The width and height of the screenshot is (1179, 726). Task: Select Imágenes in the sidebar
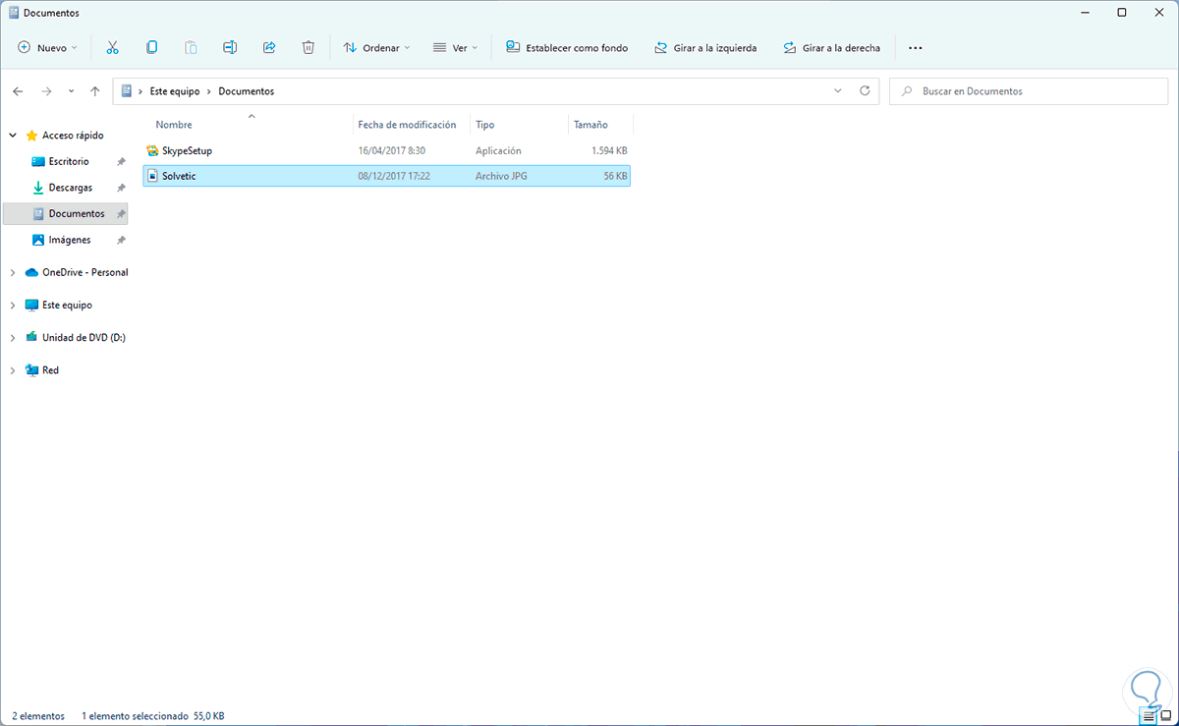tap(70, 240)
